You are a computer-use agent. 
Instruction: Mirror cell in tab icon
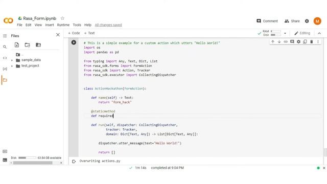click(x=305, y=42)
